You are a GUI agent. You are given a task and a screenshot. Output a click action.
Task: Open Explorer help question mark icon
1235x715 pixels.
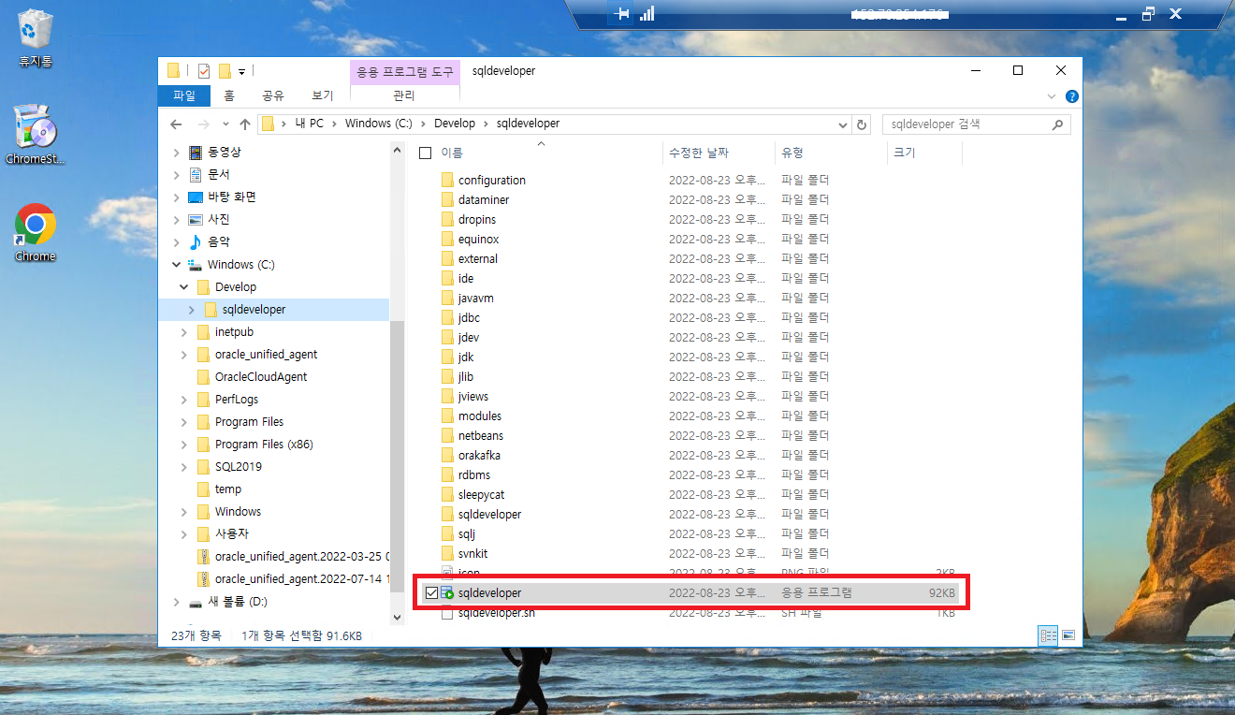coord(1072,96)
